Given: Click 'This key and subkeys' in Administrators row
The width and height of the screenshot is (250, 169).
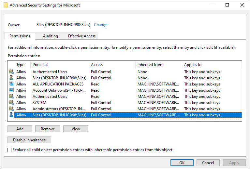Looking at the screenshot, I should tap(202, 109).
